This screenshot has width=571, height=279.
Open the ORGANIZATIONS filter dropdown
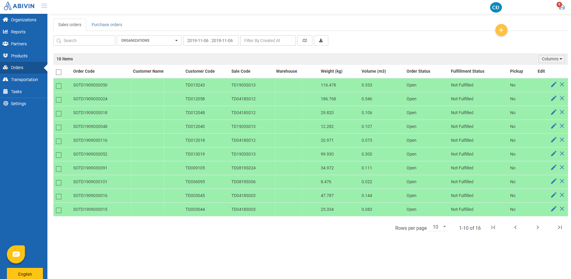click(149, 41)
